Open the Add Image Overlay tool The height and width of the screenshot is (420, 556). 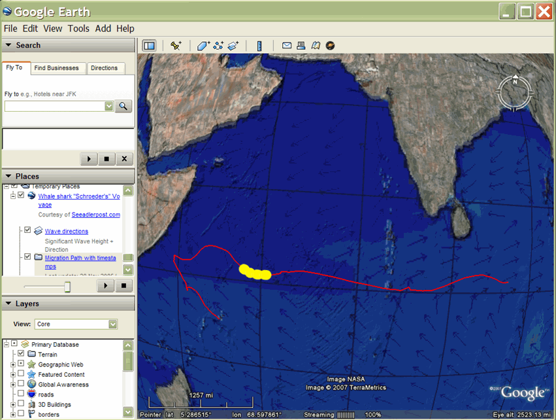(233, 45)
